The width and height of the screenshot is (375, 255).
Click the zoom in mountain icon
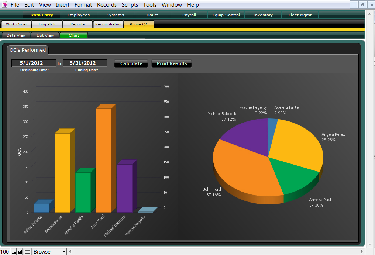pyautogui.click(x=20, y=252)
